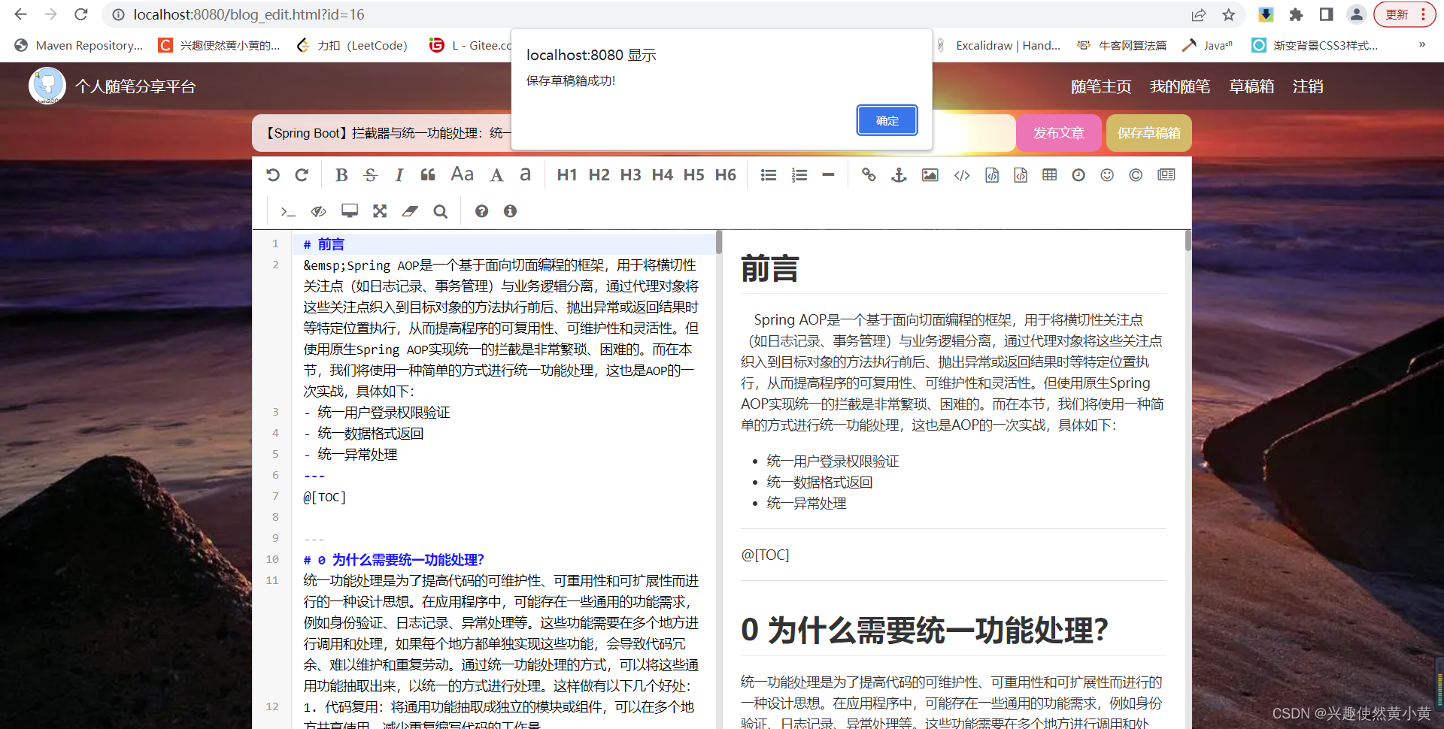Insert an anchor reference
This screenshot has width=1444, height=729.
coord(899,175)
